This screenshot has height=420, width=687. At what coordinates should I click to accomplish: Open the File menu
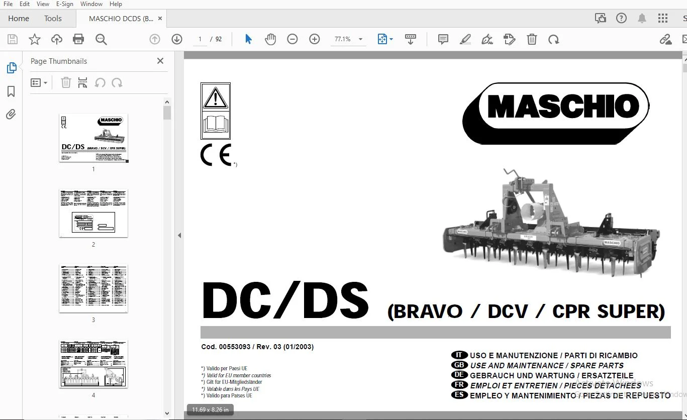[8, 4]
